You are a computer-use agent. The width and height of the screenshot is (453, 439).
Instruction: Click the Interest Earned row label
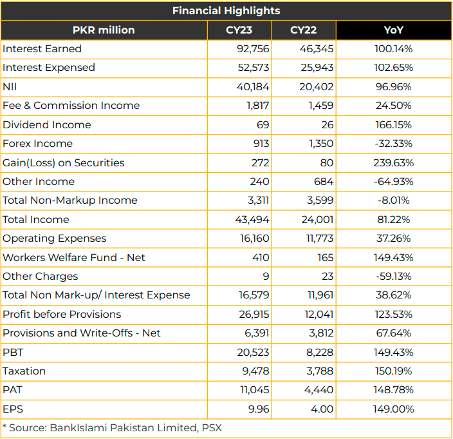[42, 48]
